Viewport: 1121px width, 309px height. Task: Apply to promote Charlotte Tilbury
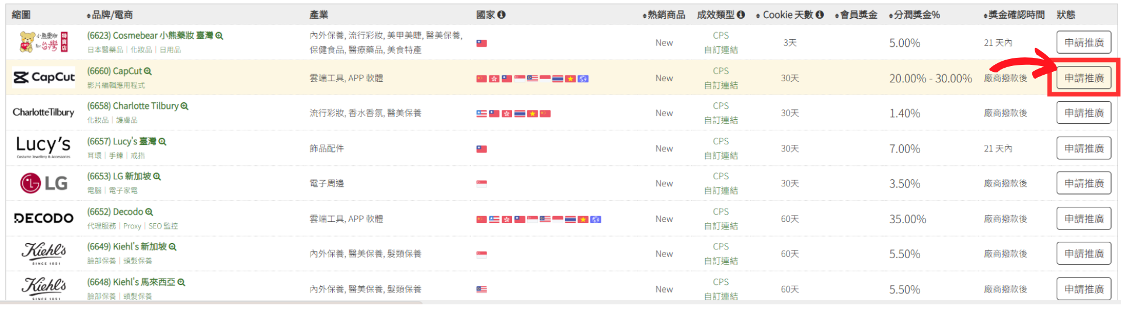(1084, 113)
